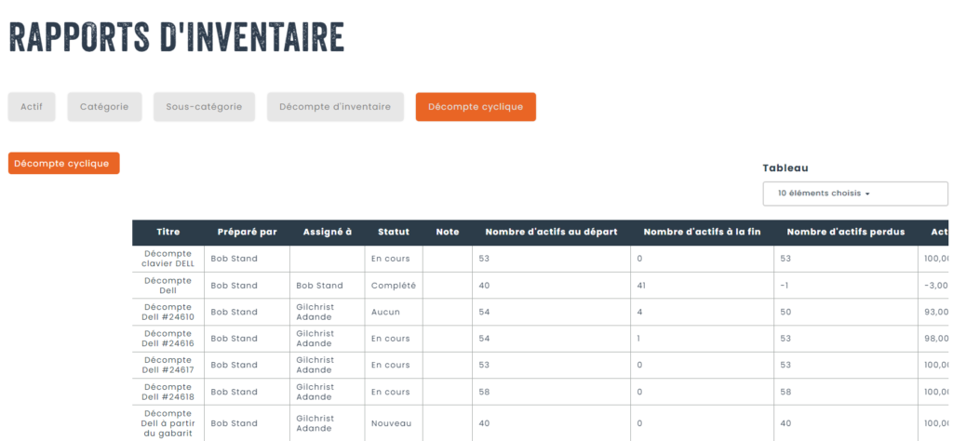Select the highlighted Décompte cyclique tab
Image resolution: width=953 pixels, height=441 pixels.
pos(475,107)
